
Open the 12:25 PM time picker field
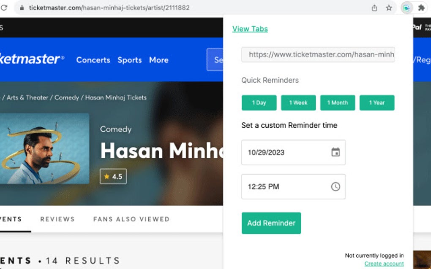click(279, 186)
